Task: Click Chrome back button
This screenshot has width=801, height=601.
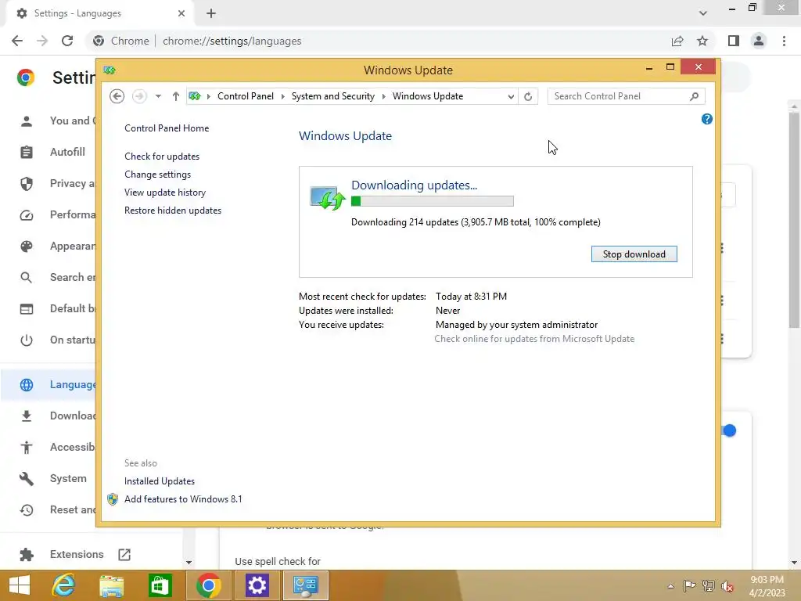Action: point(17,41)
